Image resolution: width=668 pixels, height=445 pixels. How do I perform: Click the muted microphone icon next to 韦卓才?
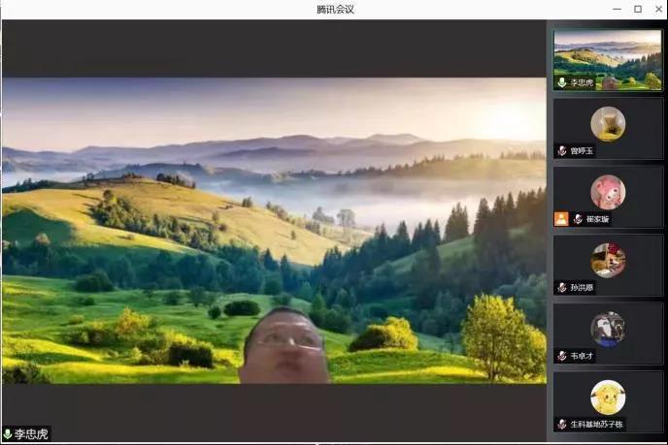pyautogui.click(x=561, y=356)
